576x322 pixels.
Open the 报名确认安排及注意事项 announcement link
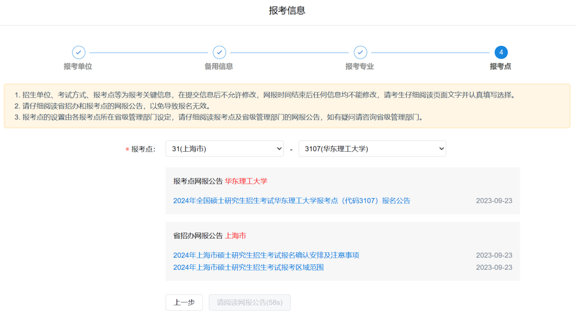pos(266,255)
